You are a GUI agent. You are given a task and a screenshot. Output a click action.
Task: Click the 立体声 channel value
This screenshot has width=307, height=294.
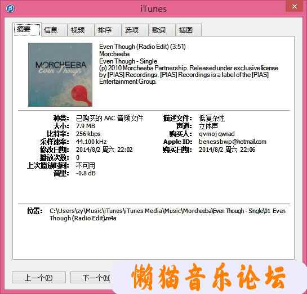coord(208,126)
